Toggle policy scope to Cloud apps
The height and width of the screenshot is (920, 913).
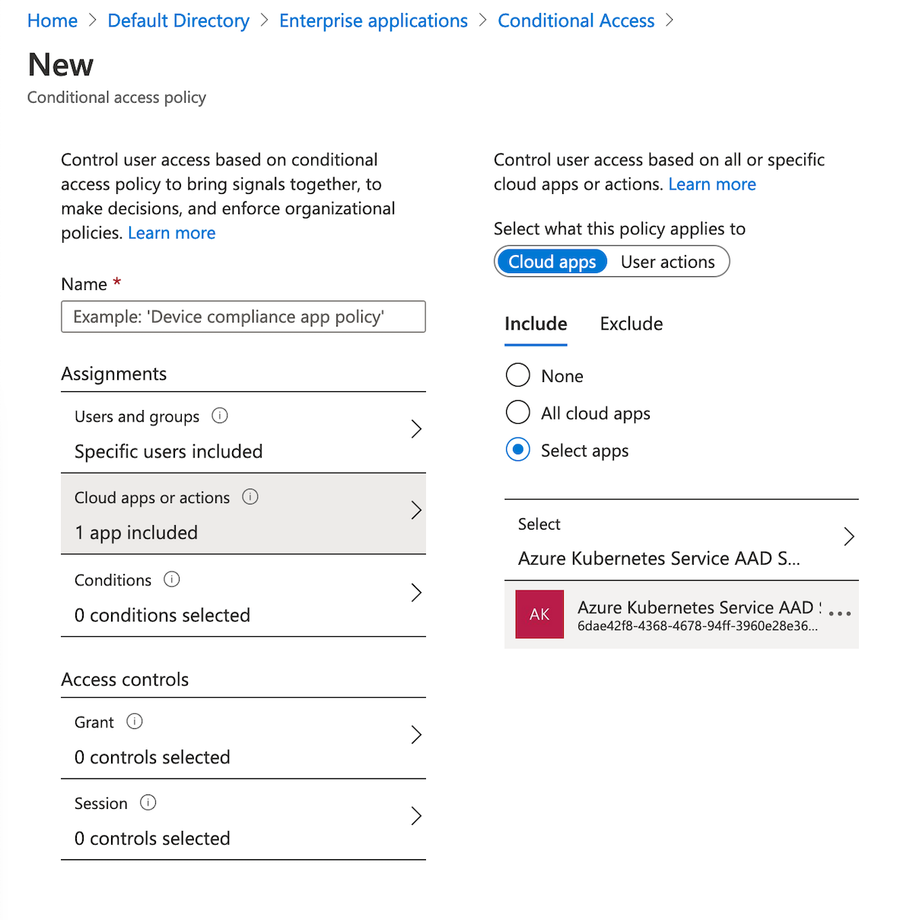point(552,261)
